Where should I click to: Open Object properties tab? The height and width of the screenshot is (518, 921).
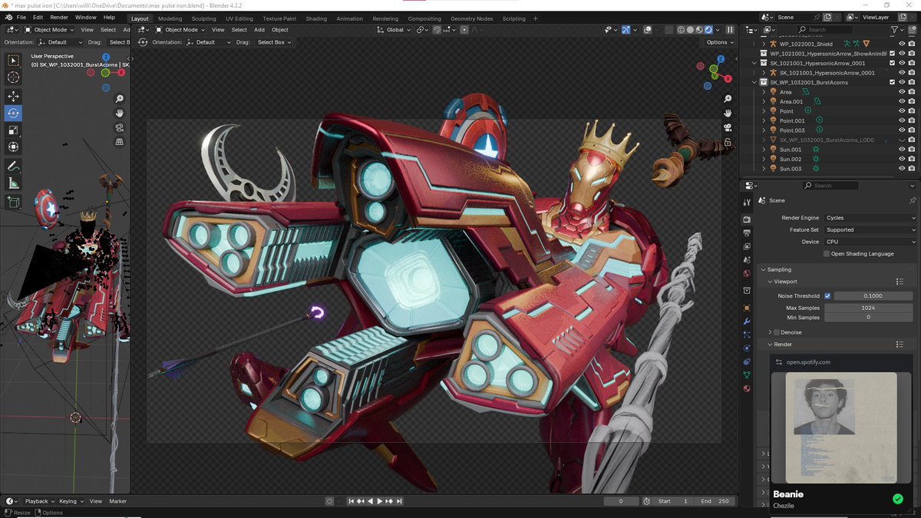coord(747,307)
